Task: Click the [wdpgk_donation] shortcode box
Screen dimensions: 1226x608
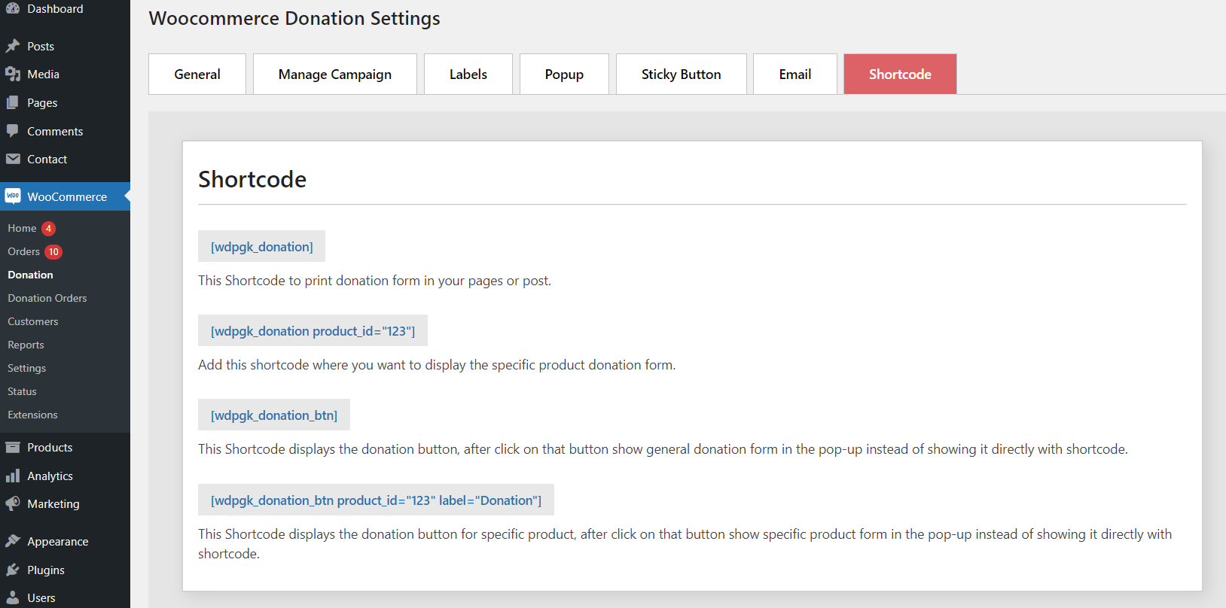Action: (x=261, y=246)
